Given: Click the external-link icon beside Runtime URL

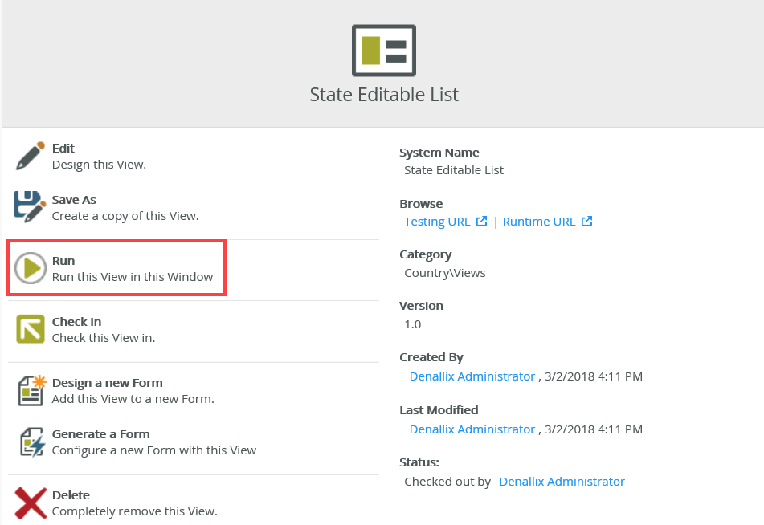Looking at the screenshot, I should click(x=587, y=222).
